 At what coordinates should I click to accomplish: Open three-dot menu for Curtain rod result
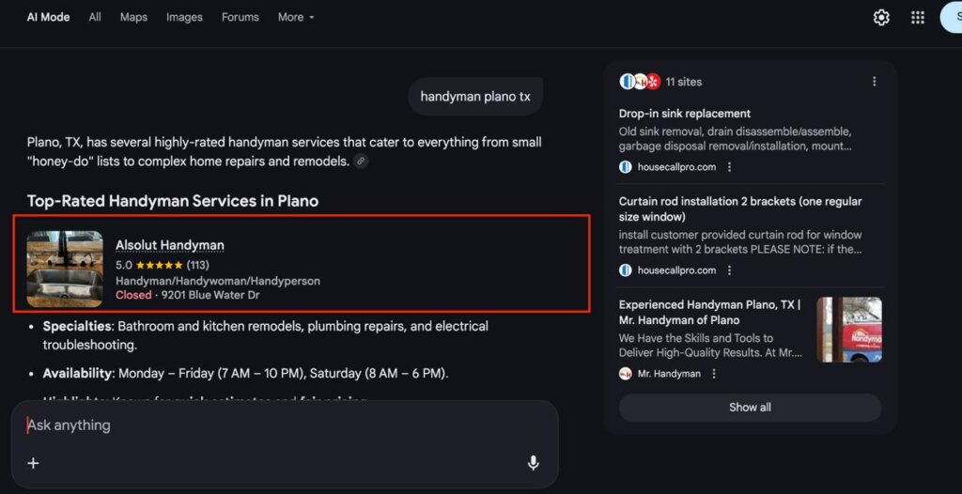coord(729,270)
